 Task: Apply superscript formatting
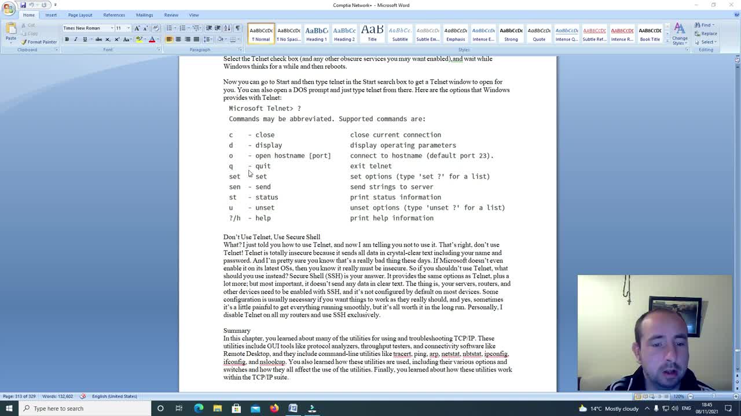[x=116, y=39]
